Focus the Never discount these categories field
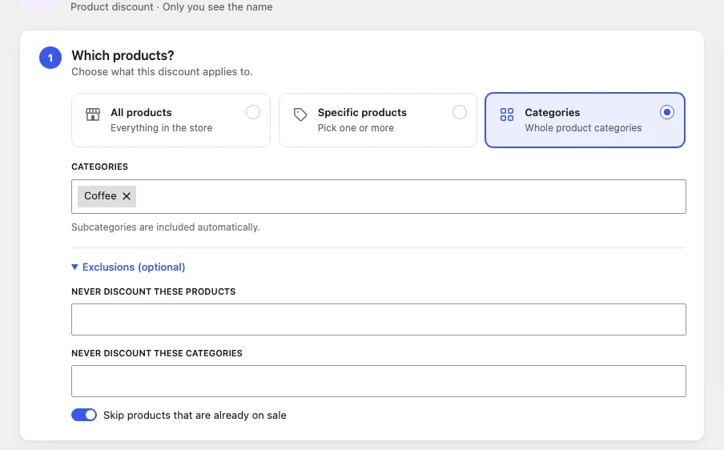 (379, 381)
